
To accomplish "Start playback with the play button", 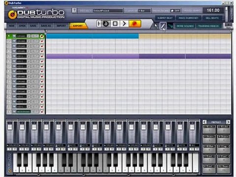I will 124,24.
